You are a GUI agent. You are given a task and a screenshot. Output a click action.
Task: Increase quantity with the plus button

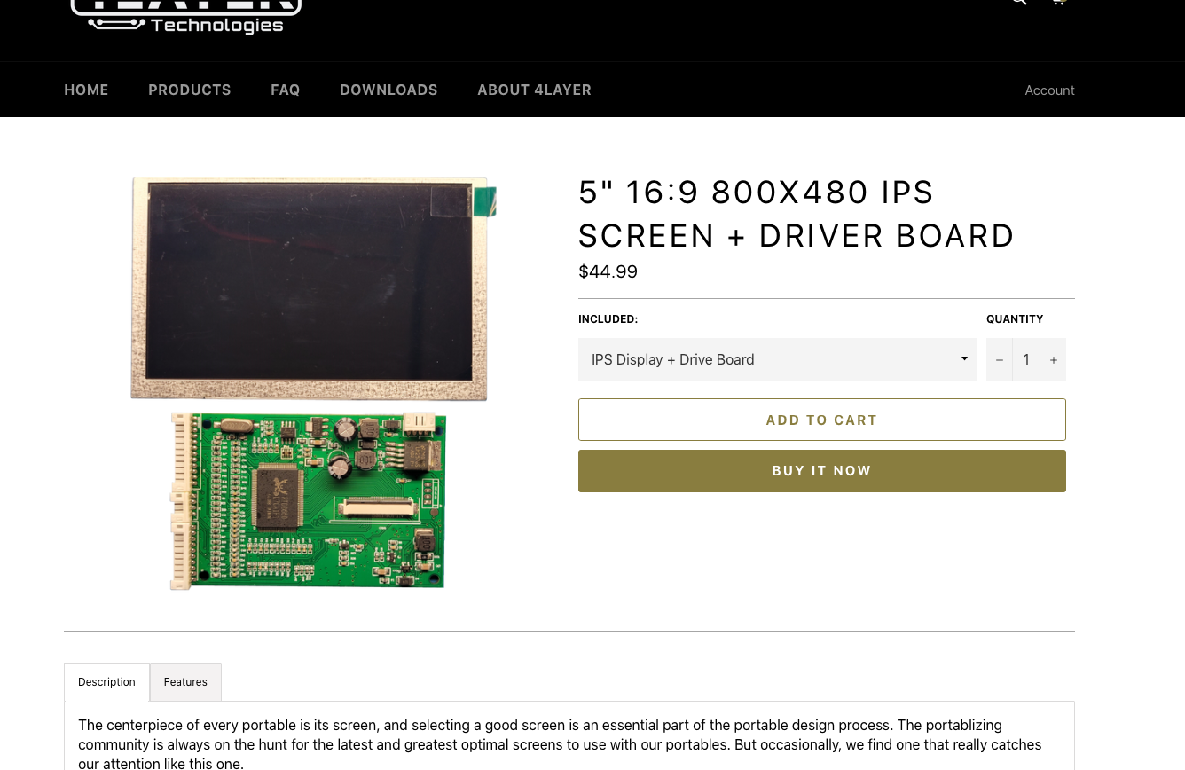click(x=1053, y=359)
